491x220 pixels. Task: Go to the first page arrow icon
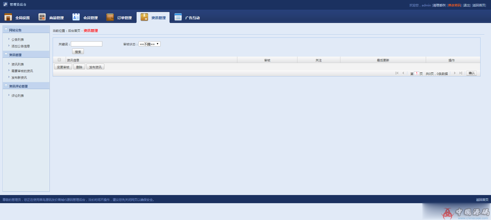coord(397,73)
